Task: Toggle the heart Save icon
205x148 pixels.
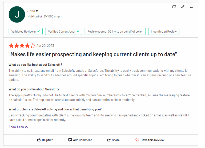Action: click(x=137, y=140)
